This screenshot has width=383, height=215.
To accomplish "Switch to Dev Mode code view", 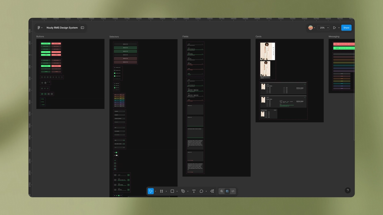I will click(x=233, y=191).
